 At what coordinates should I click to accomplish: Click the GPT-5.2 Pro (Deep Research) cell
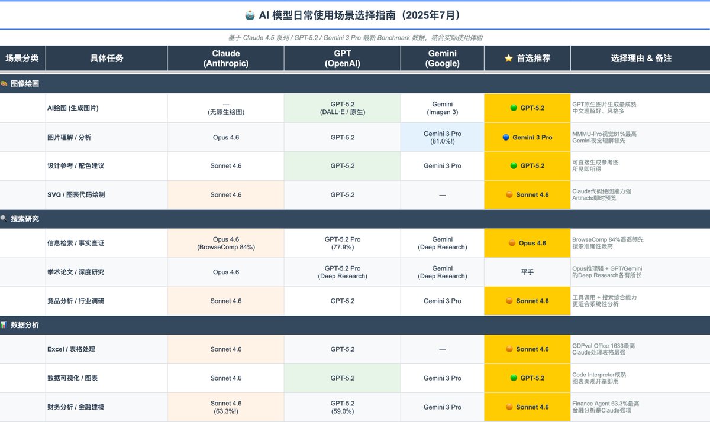(343, 272)
